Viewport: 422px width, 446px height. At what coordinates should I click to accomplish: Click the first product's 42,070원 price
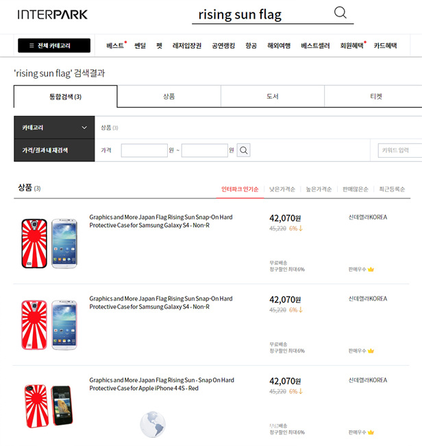(x=285, y=218)
